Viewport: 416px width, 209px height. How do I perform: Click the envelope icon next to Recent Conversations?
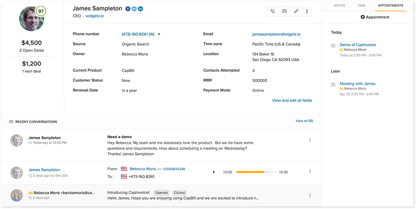(x=11, y=121)
